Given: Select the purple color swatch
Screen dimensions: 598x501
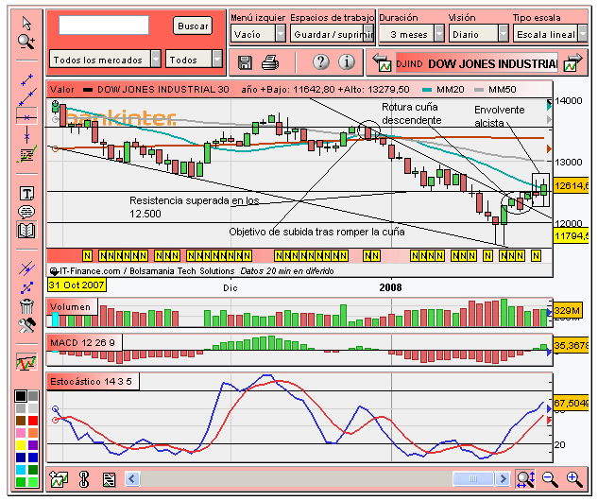Looking at the screenshot, I should (33, 445).
